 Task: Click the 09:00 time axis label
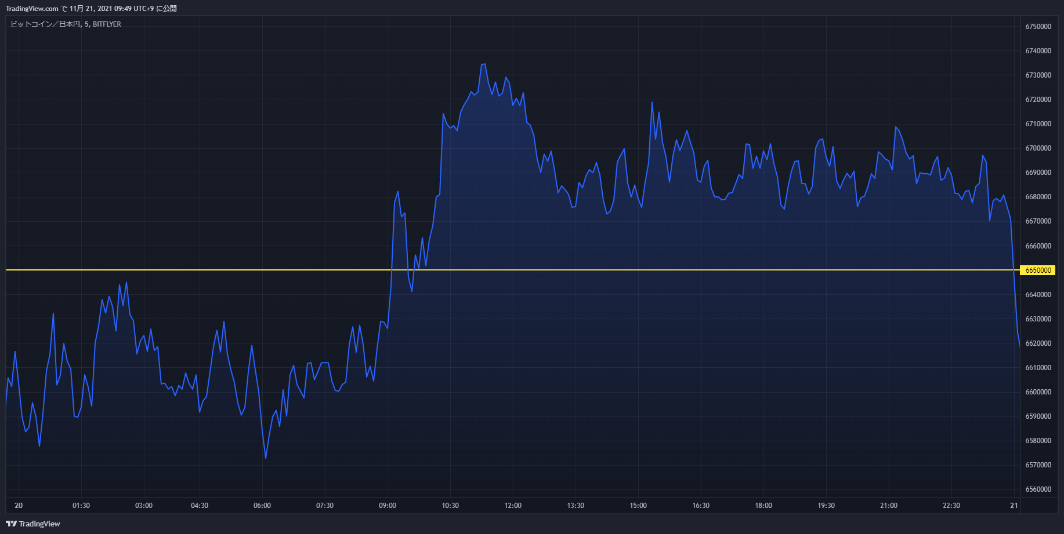388,506
